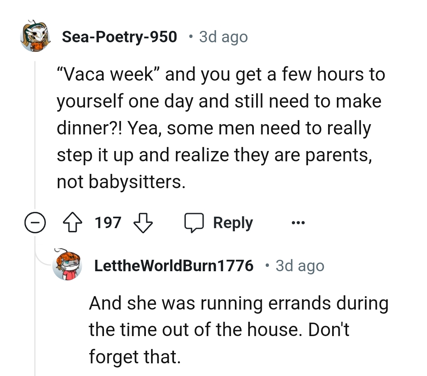Select the upward-pointing vote arrow

tap(72, 222)
